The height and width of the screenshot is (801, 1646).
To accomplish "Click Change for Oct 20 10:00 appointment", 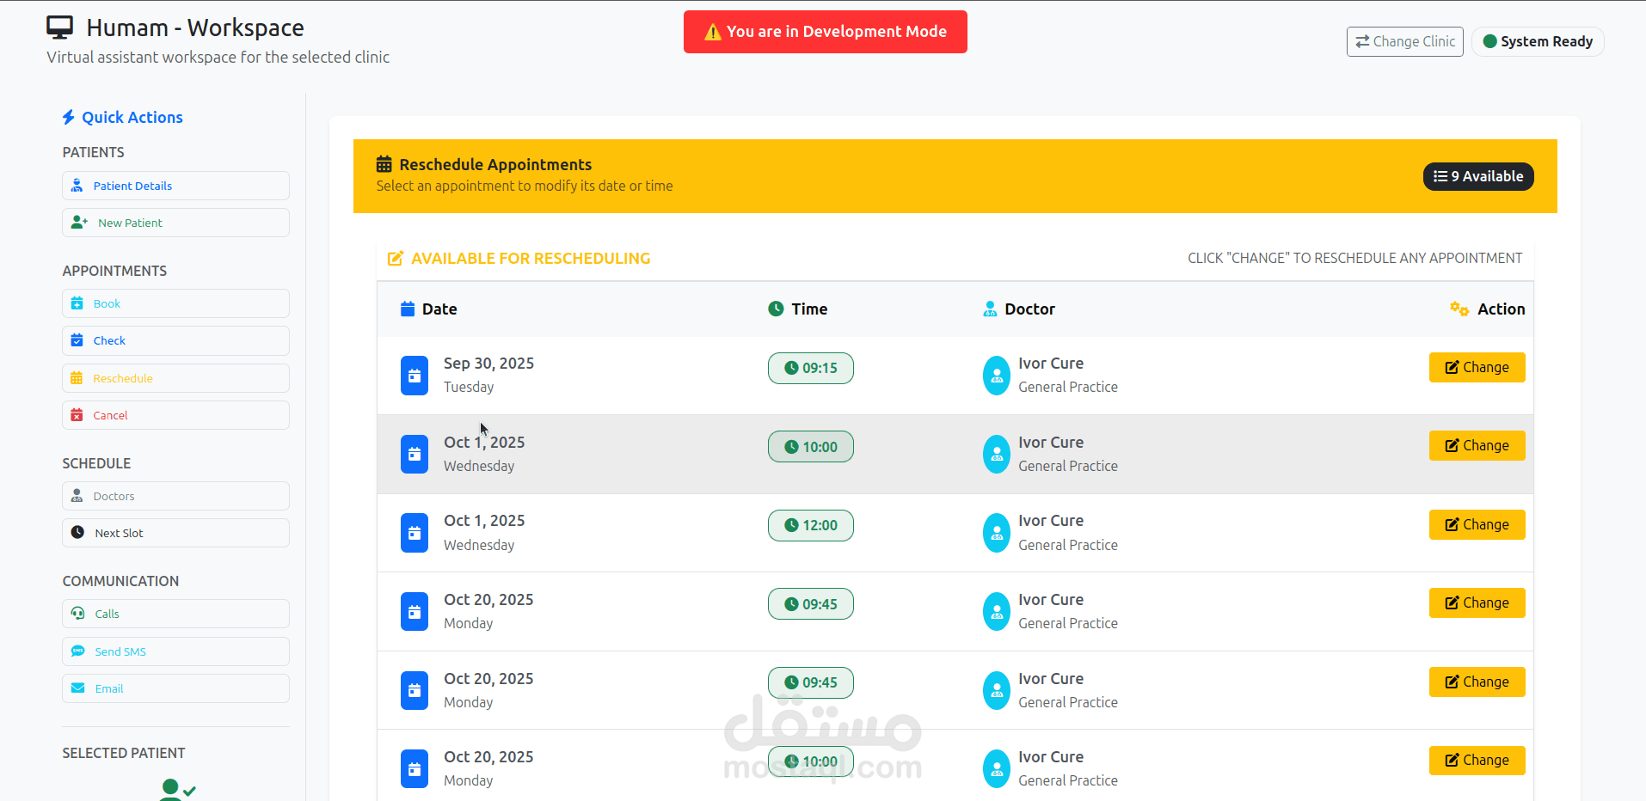I will click(x=1477, y=760).
